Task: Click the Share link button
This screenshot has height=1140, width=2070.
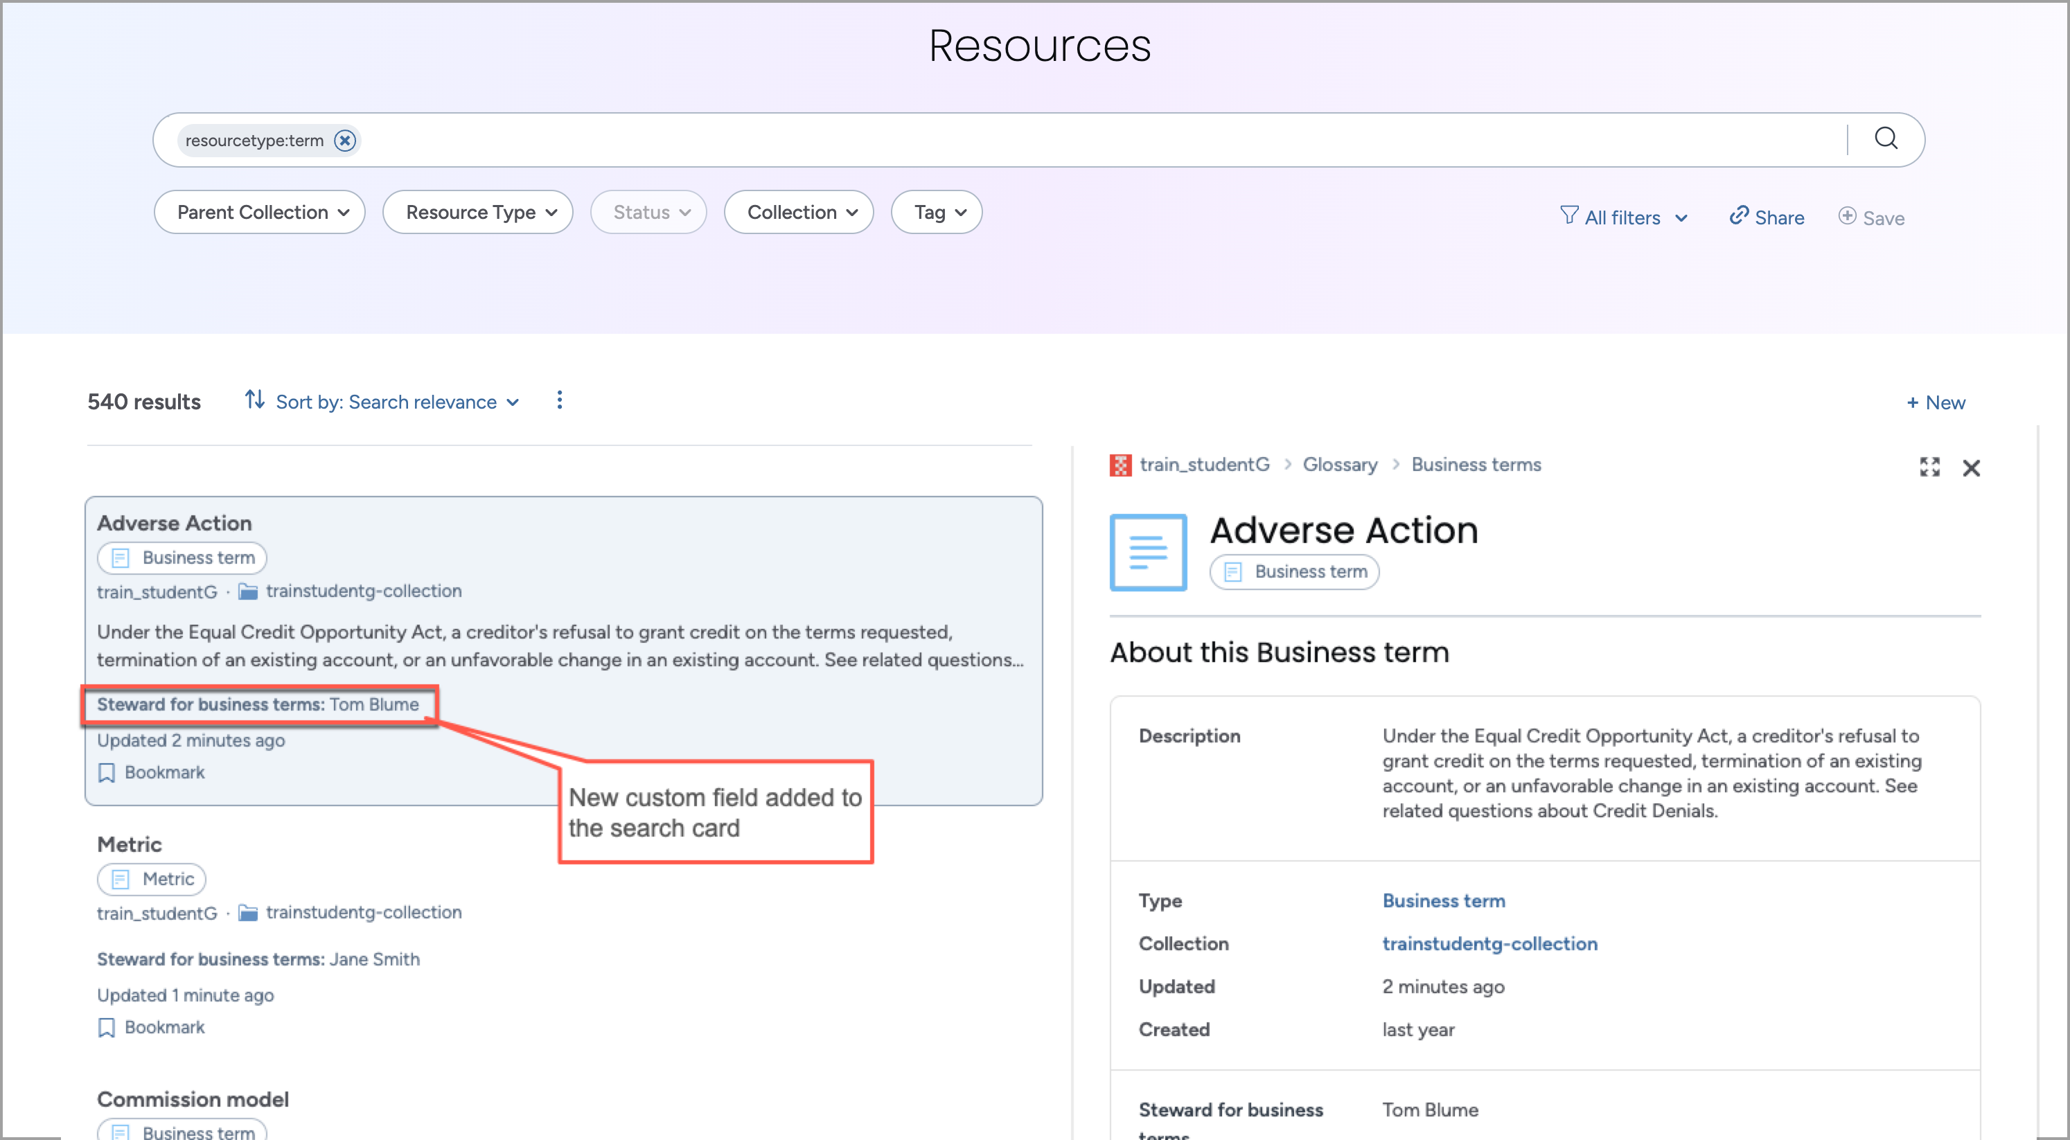Action: (x=1767, y=217)
